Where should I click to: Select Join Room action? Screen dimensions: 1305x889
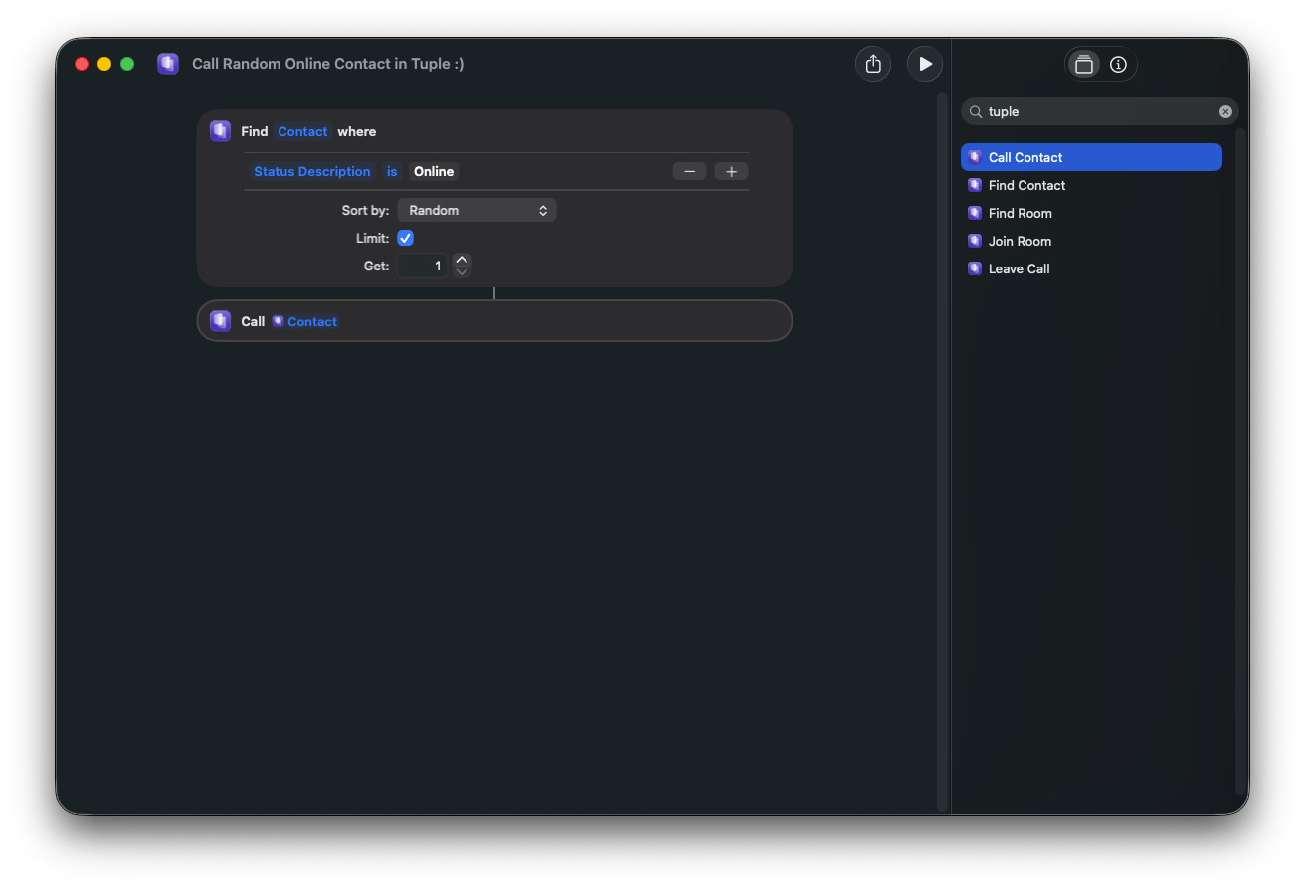click(x=1091, y=241)
